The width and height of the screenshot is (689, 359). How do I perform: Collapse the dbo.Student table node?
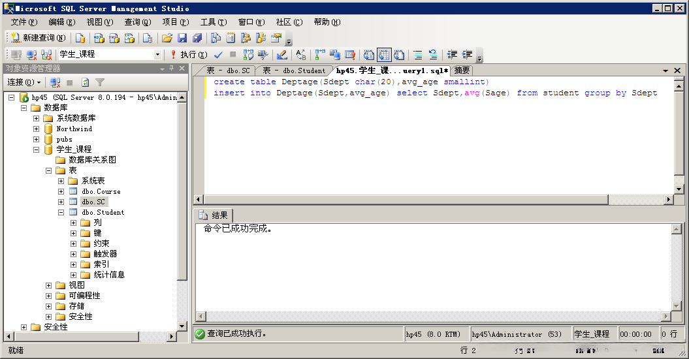pos(61,212)
